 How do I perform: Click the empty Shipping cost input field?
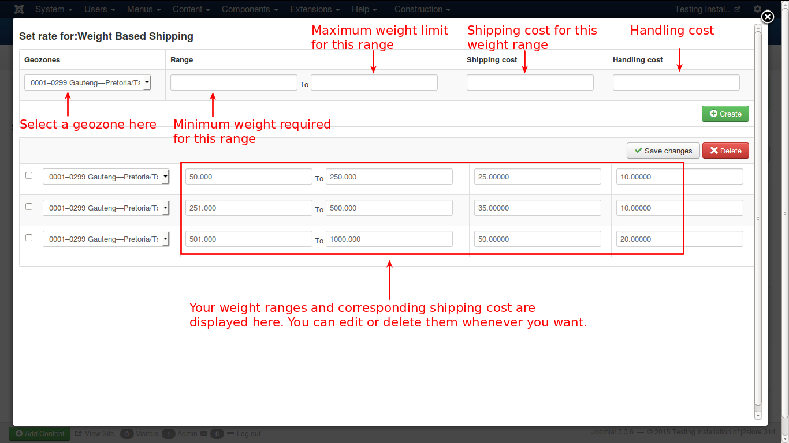pyautogui.click(x=530, y=83)
